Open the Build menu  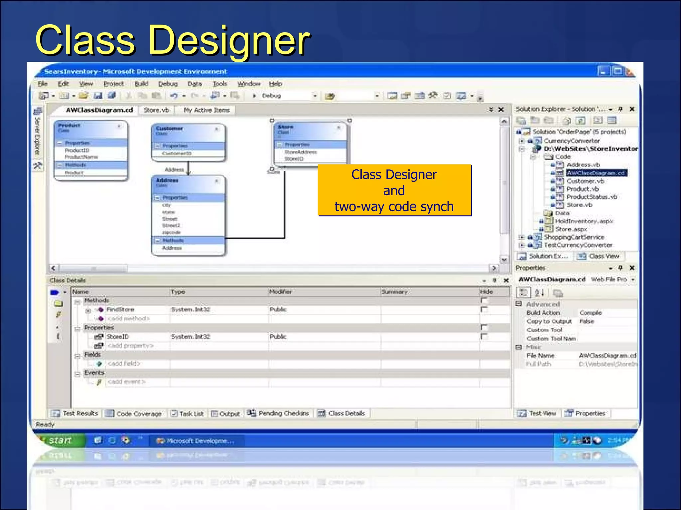click(141, 84)
